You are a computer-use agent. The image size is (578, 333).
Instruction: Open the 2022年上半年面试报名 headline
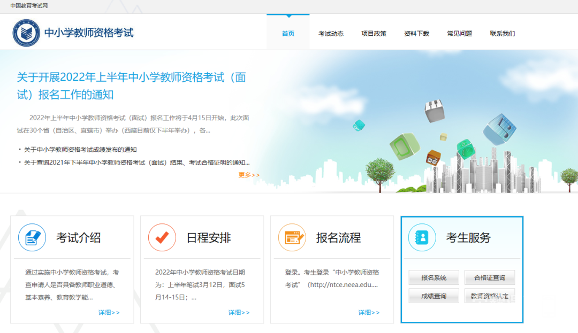click(131, 86)
